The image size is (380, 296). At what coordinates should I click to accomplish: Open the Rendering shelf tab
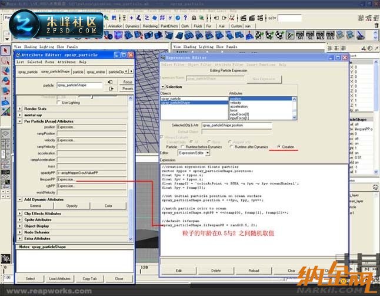click(150, 26)
